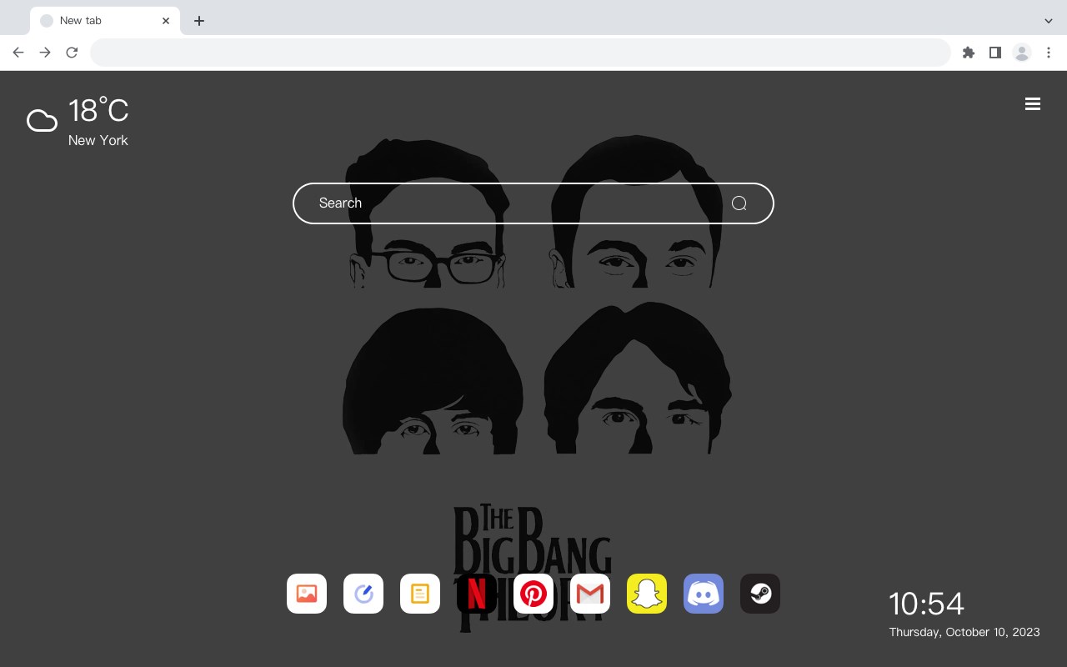
Task: Launch the Netflix shortcut
Action: (477, 594)
